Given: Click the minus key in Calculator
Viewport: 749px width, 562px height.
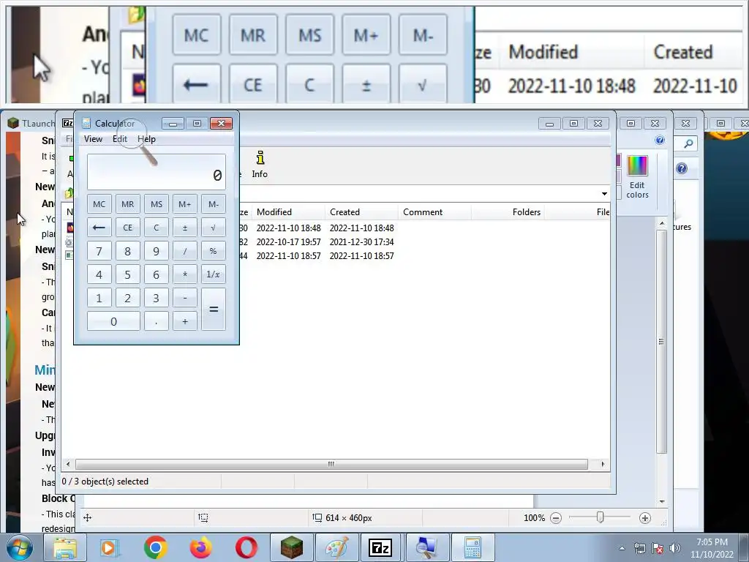Looking at the screenshot, I should coord(185,298).
